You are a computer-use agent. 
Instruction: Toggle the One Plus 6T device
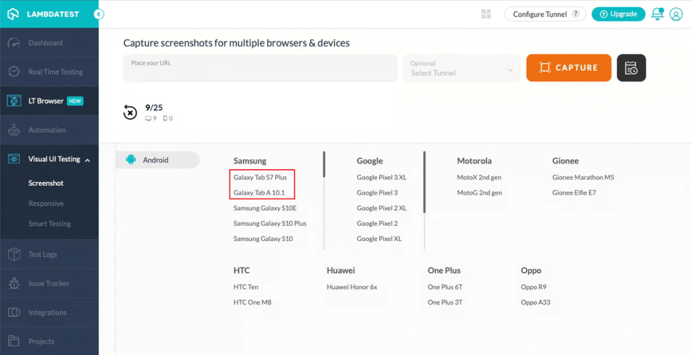pos(445,287)
